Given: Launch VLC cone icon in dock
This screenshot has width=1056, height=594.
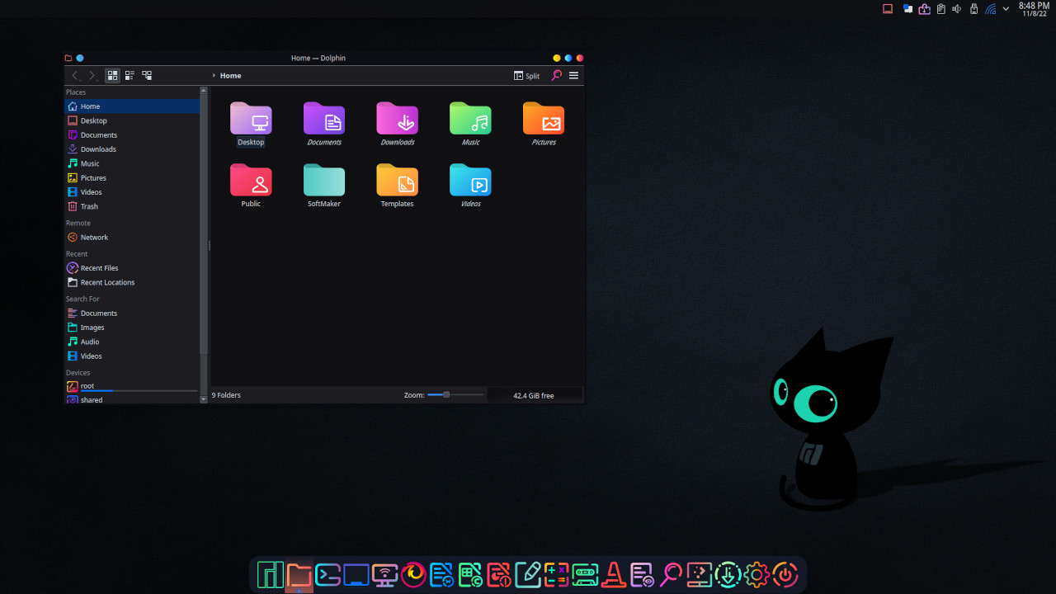Looking at the screenshot, I should pyautogui.click(x=613, y=574).
